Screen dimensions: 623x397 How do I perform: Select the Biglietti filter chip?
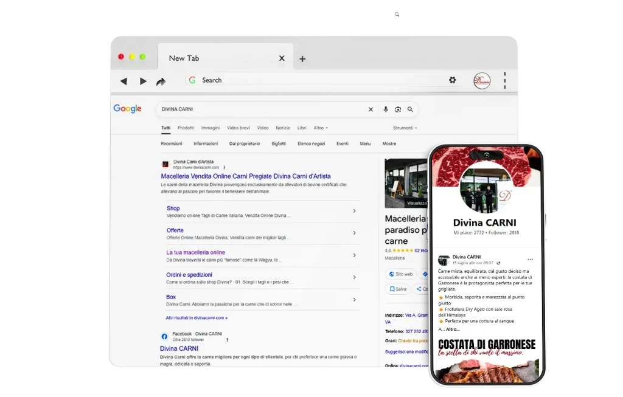click(279, 143)
